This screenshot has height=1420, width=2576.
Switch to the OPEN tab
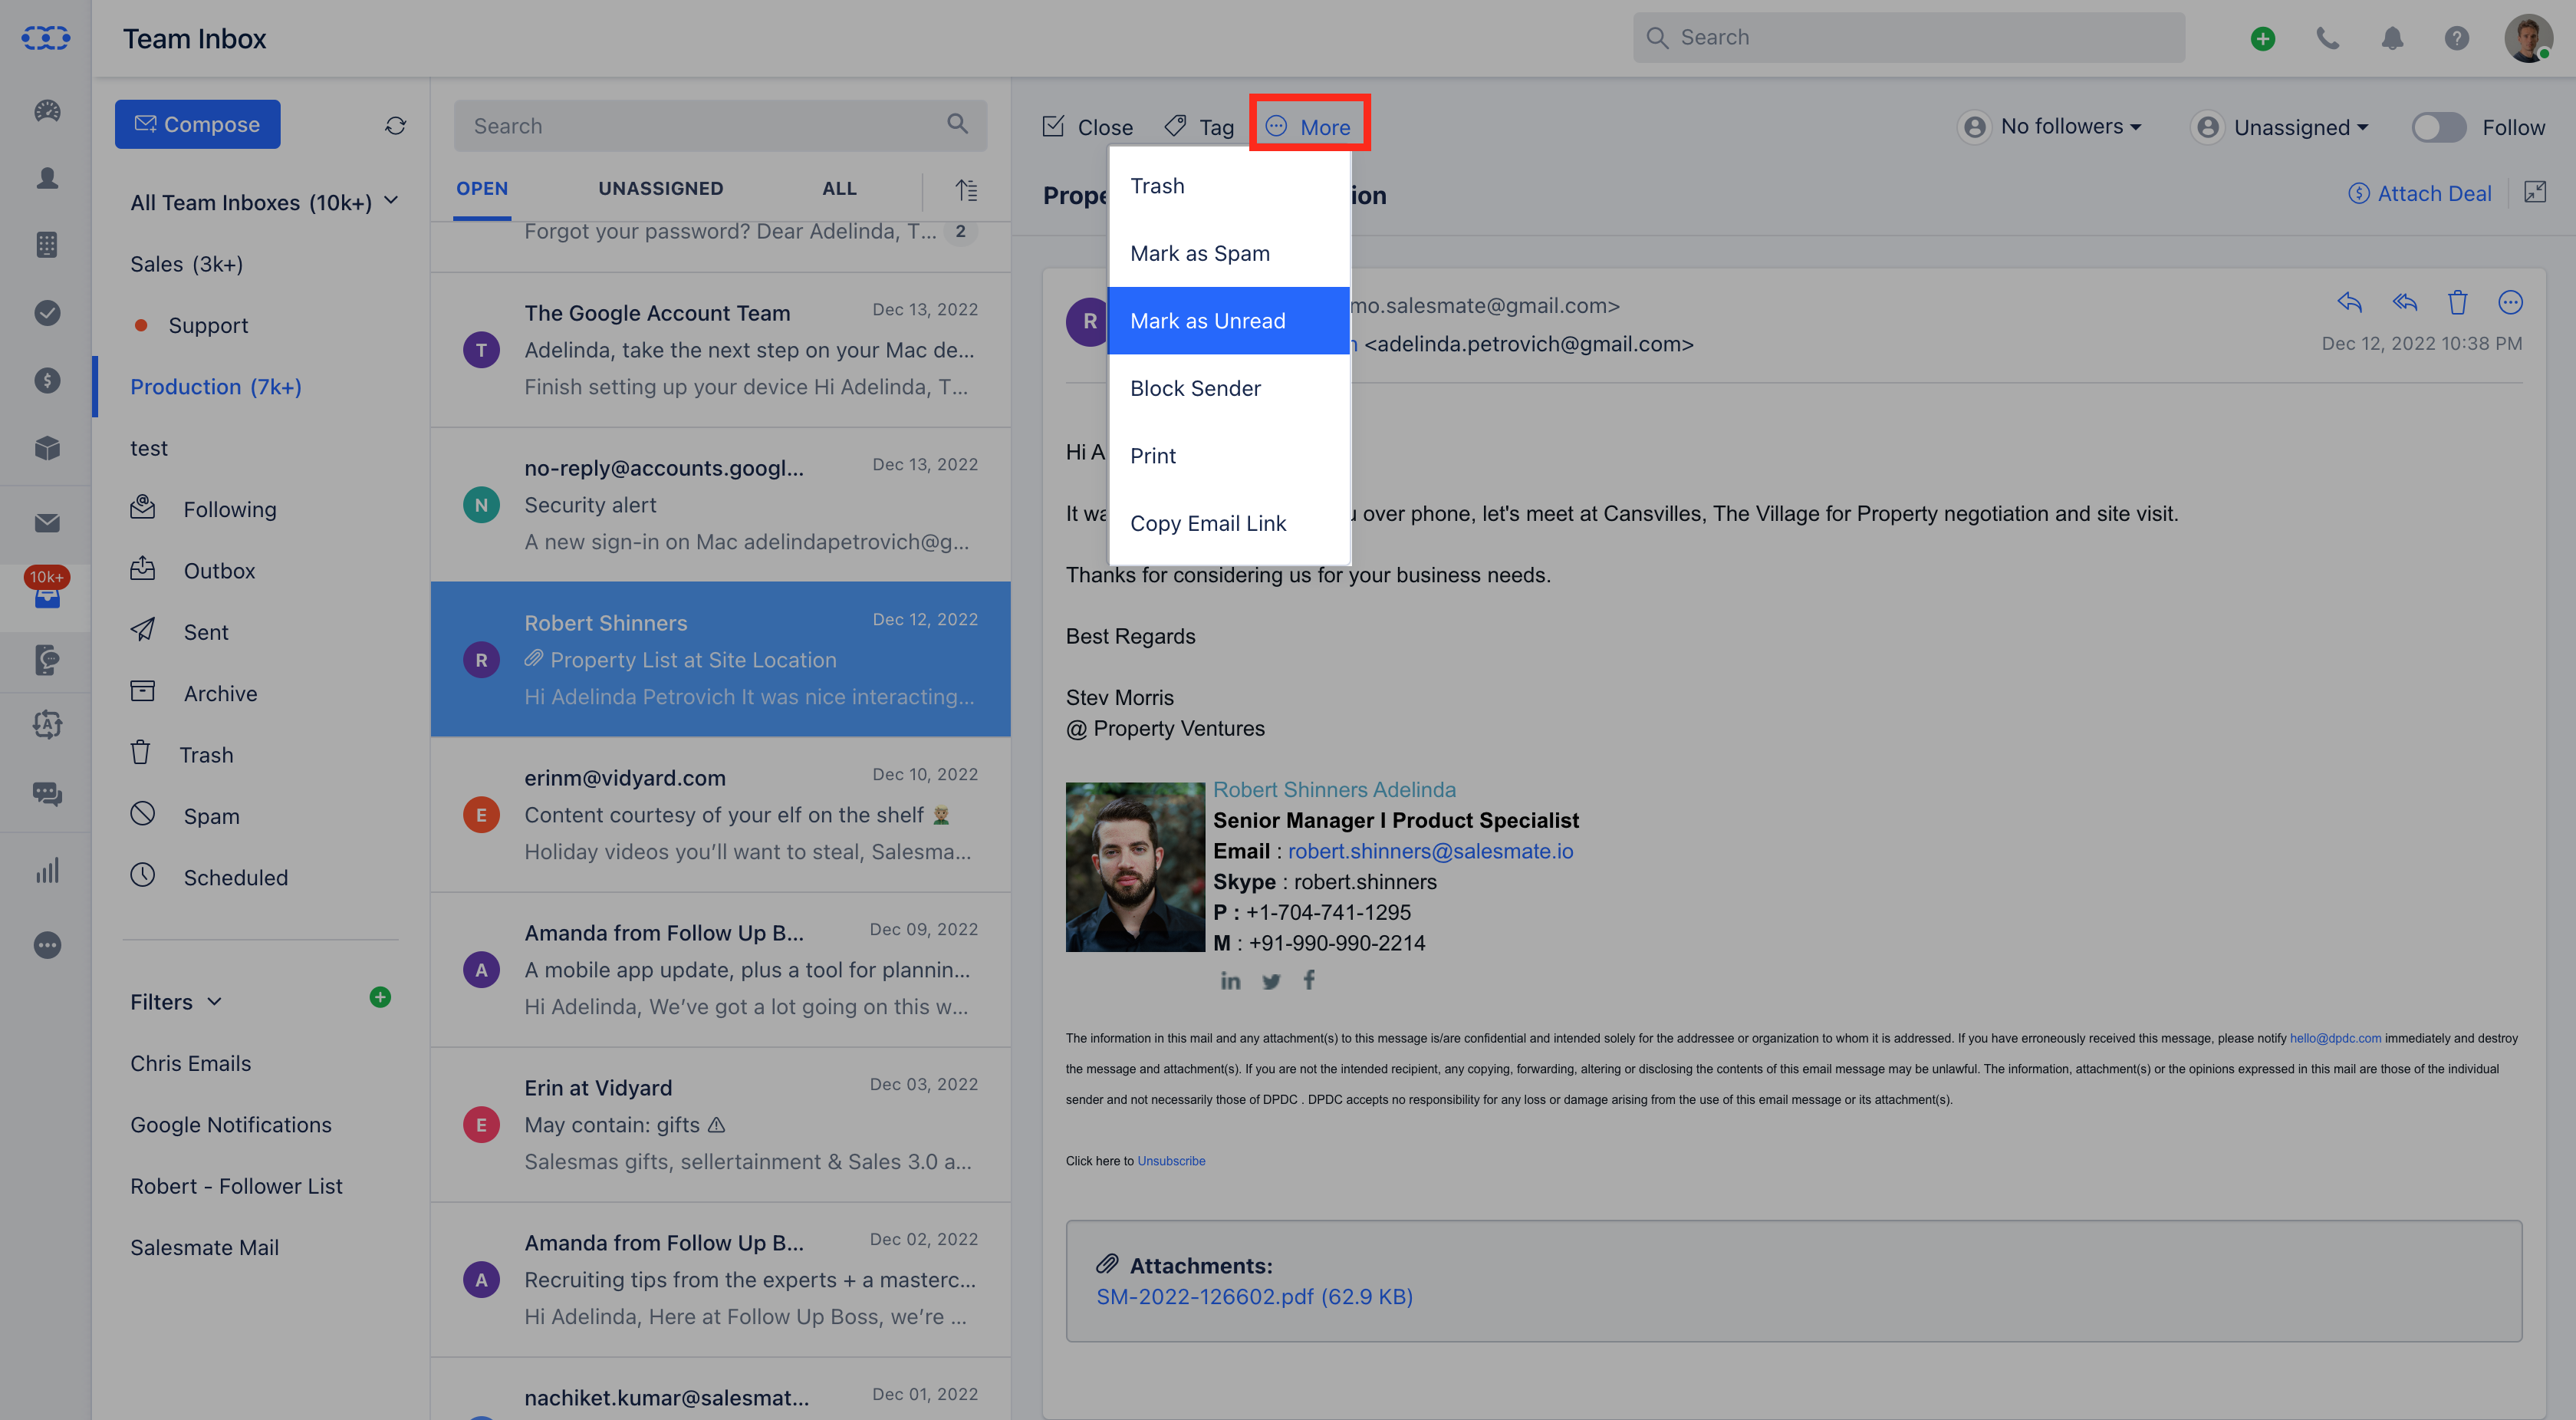pyautogui.click(x=482, y=189)
